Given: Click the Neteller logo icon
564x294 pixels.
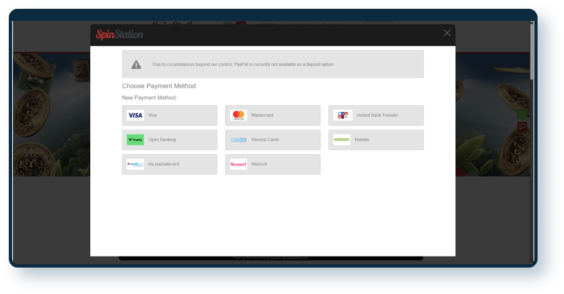Looking at the screenshot, I should [341, 139].
